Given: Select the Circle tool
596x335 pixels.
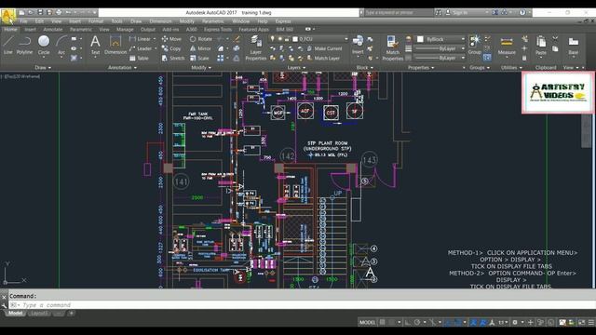Looking at the screenshot, I should (44, 46).
